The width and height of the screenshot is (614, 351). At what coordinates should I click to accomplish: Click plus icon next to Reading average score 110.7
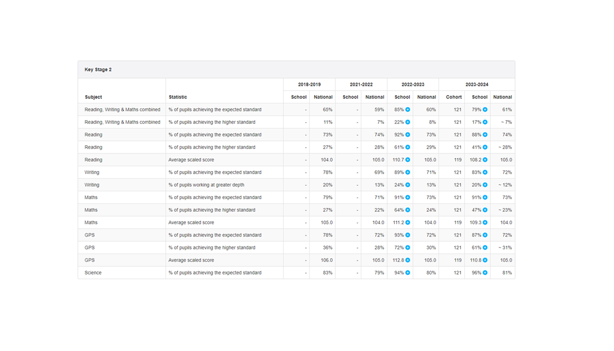(x=408, y=160)
